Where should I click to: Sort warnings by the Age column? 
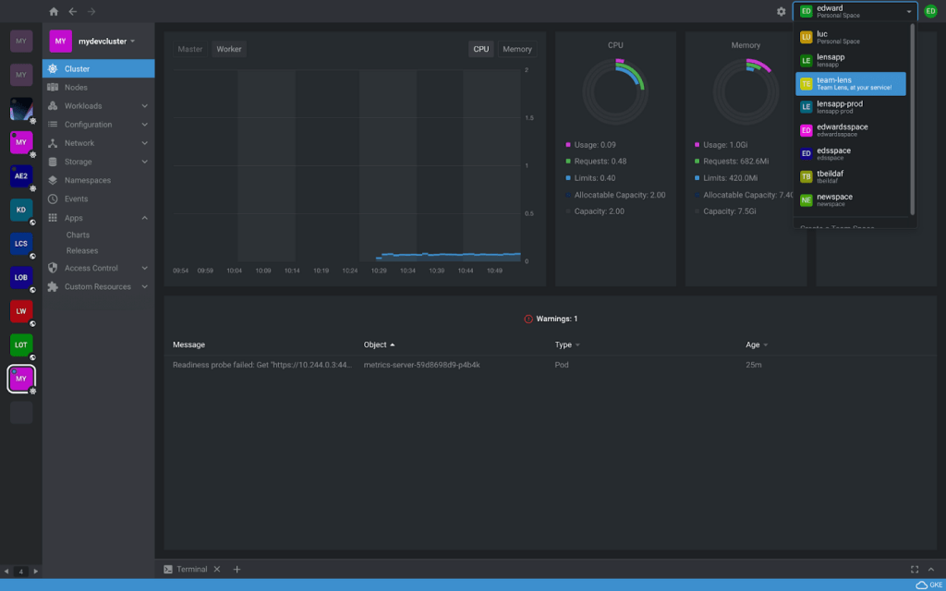point(757,345)
